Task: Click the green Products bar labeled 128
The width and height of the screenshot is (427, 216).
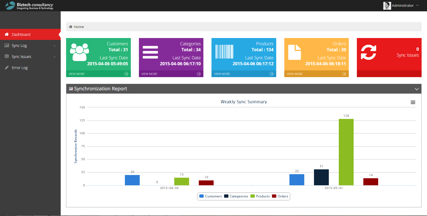Action: tap(346, 152)
